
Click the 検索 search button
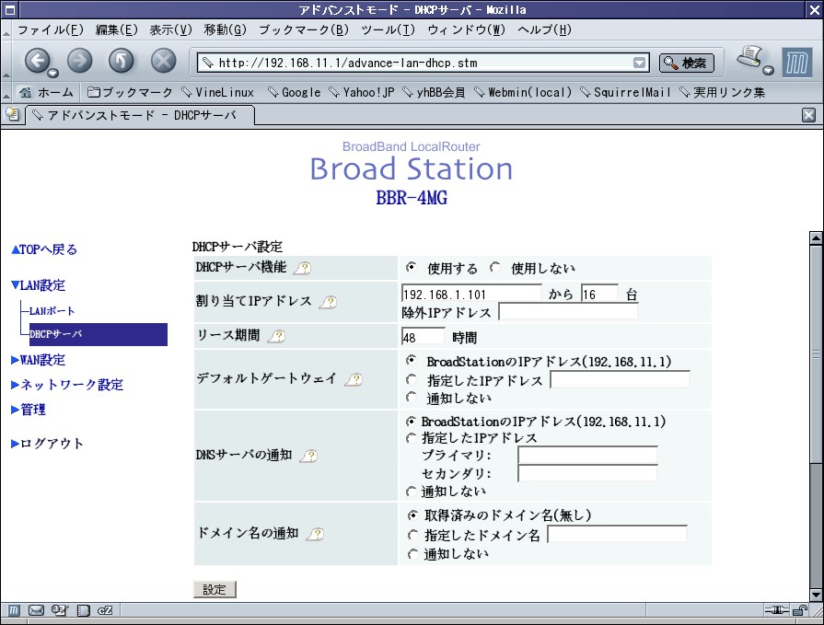click(686, 63)
